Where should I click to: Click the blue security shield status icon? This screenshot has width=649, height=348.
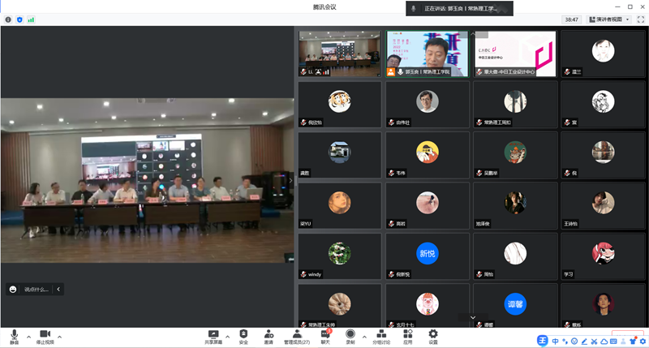pos(19,19)
